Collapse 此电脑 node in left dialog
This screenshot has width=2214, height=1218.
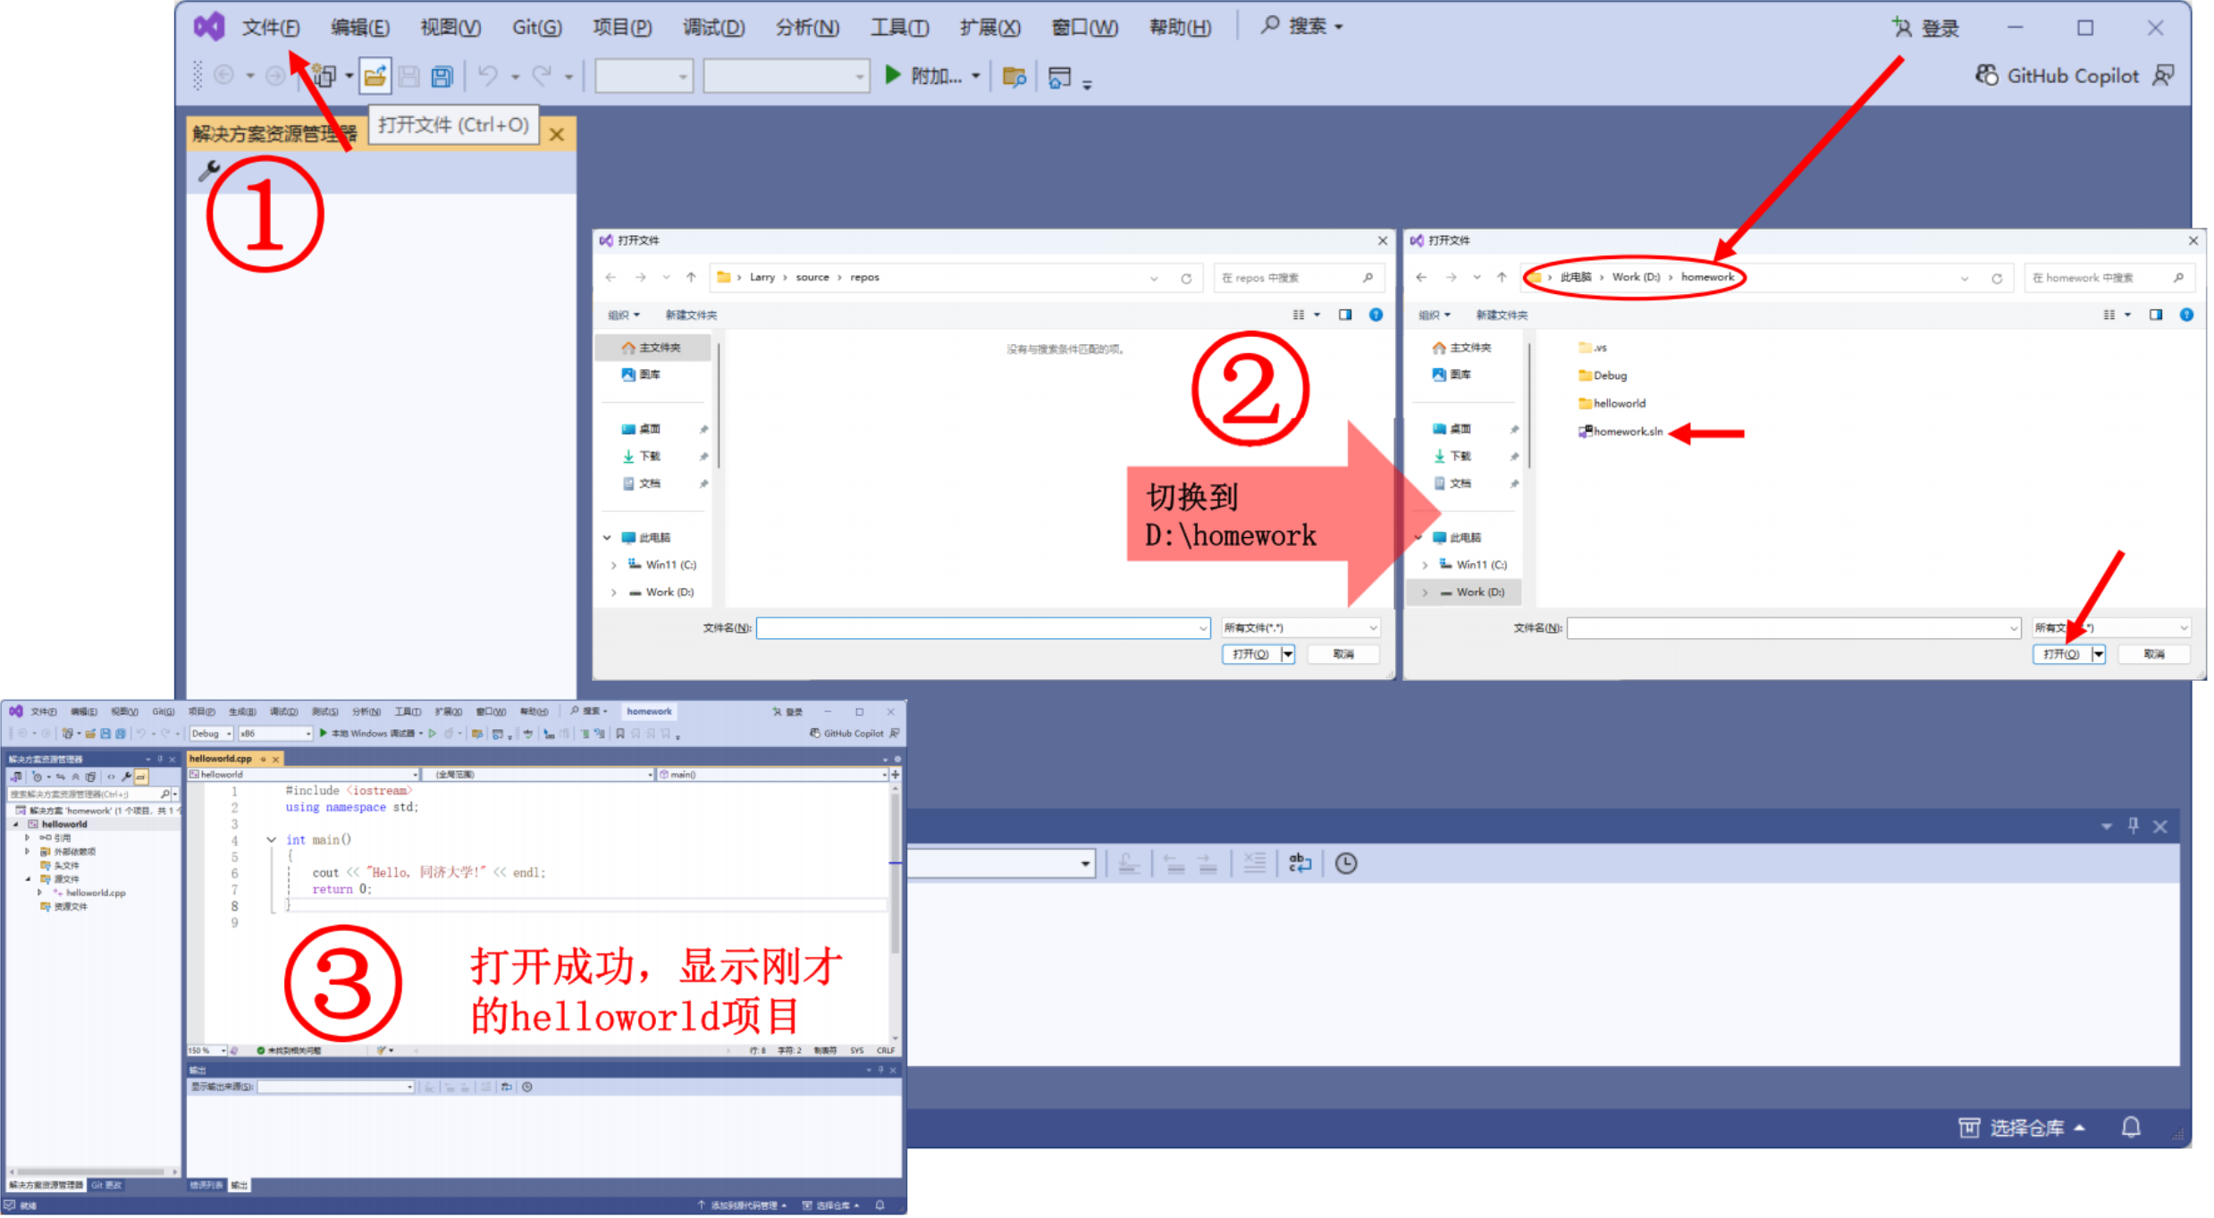607,539
